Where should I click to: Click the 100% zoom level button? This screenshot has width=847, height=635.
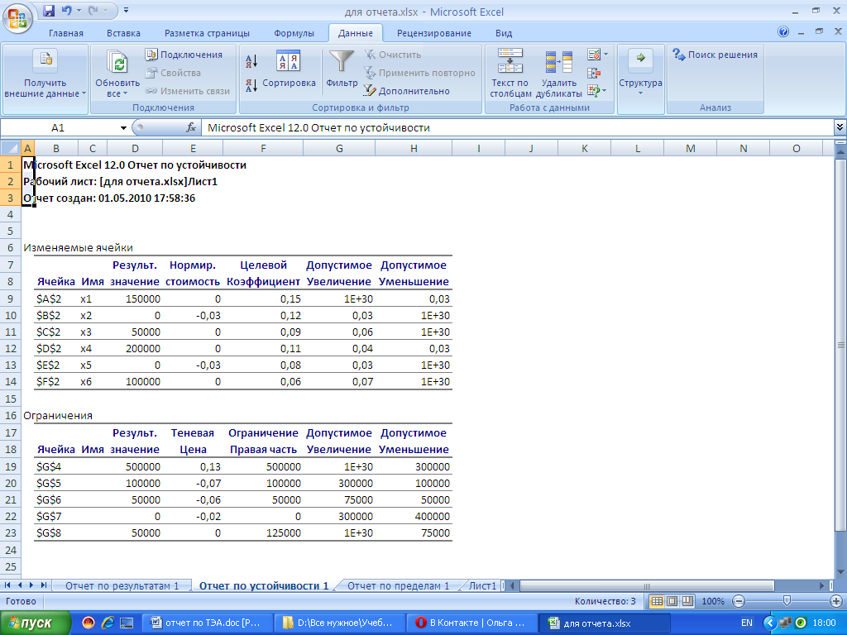tap(712, 601)
